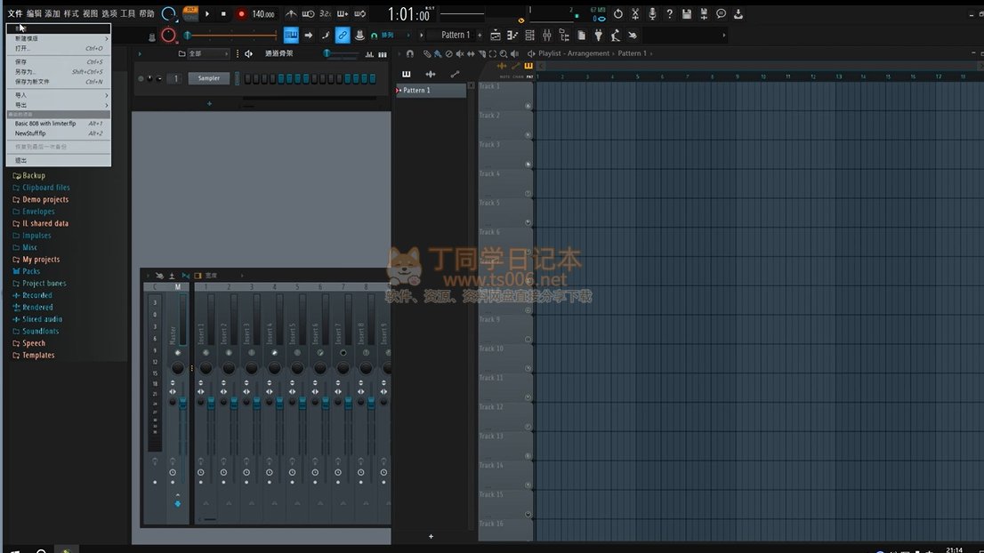Click the Master track volume fader
The height and width of the screenshot is (553, 984).
coord(183,405)
